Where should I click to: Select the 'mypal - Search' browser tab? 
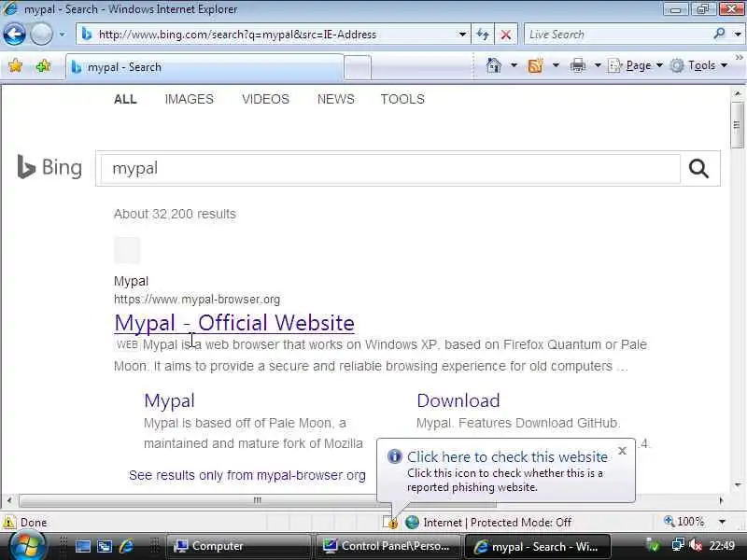pyautogui.click(x=204, y=67)
